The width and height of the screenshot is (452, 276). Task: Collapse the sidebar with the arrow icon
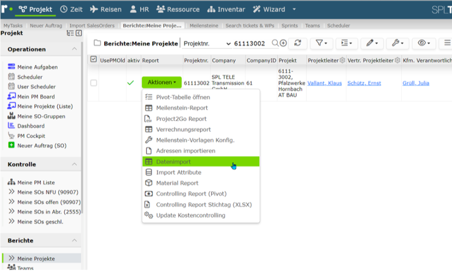point(79,33)
